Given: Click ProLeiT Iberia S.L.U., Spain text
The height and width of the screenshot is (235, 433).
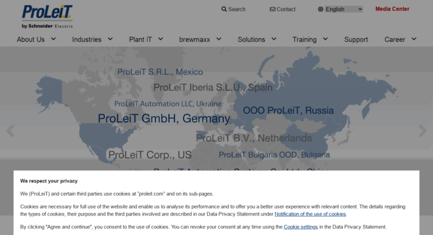Looking at the screenshot, I should (213, 87).
